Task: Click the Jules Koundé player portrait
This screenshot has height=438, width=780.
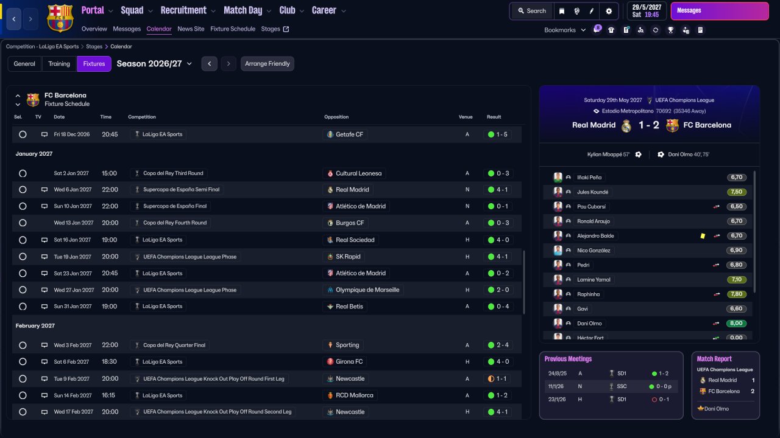Action: (x=558, y=192)
